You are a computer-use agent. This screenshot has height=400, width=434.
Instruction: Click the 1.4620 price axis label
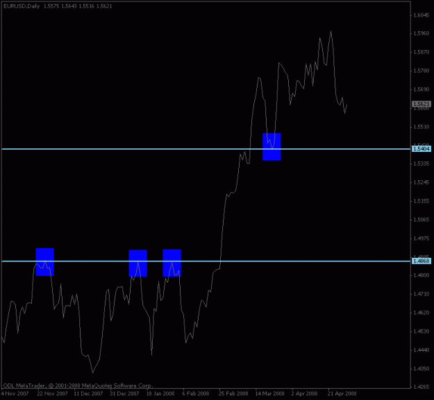click(x=422, y=313)
